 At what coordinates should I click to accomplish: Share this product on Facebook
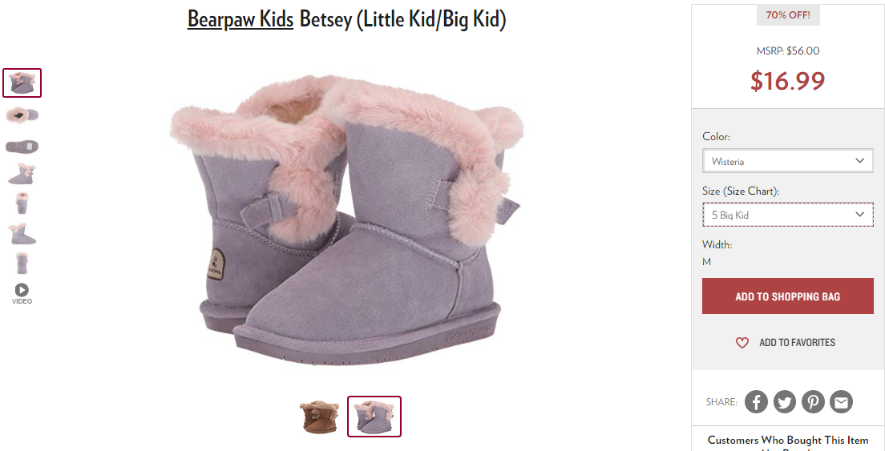click(756, 402)
